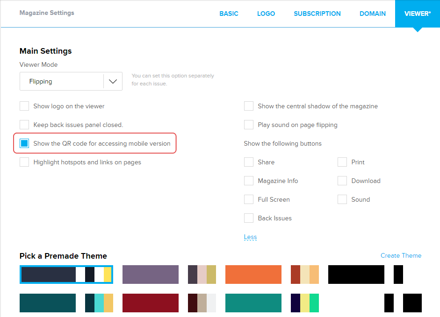Open the Logo tab
Image resolution: width=440 pixels, height=317 pixels.
[x=266, y=14]
